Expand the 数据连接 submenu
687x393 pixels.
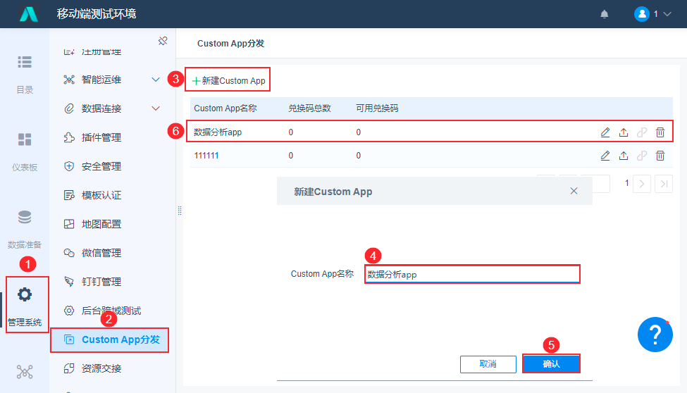coord(156,108)
